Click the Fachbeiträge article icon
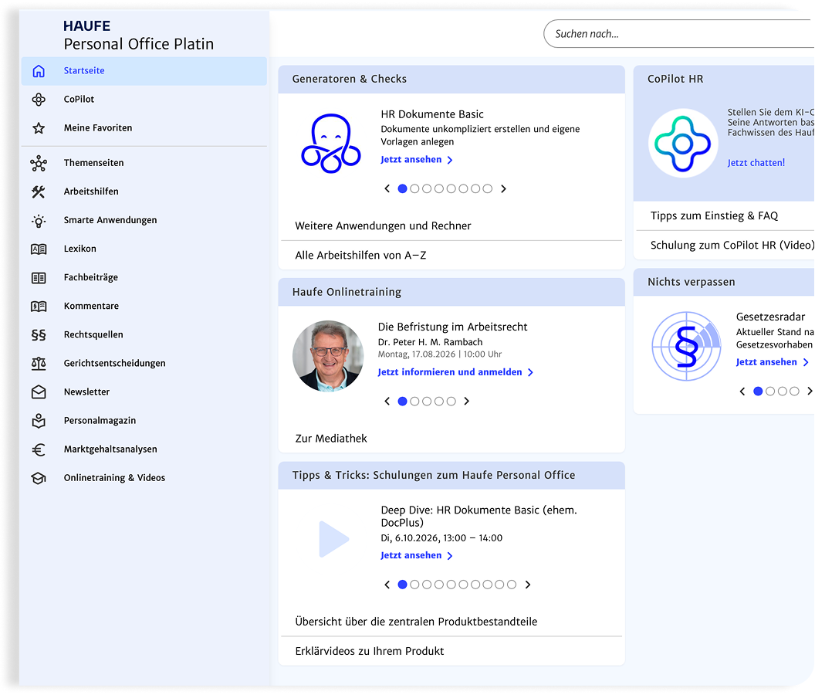 [x=39, y=278]
